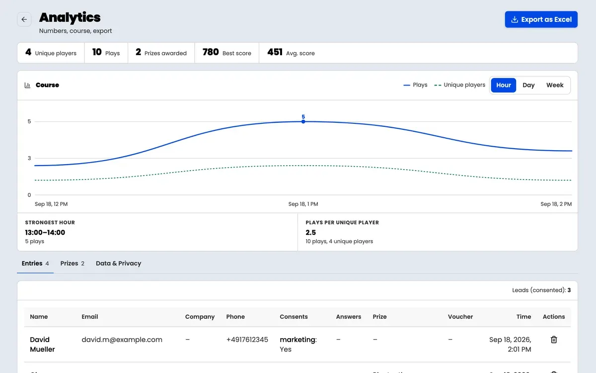This screenshot has width=596, height=373.
Task: Open the Entries tab
Action: (x=35, y=264)
